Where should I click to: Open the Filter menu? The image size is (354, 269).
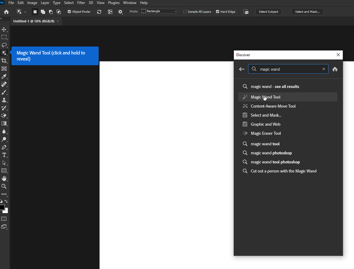81,3
